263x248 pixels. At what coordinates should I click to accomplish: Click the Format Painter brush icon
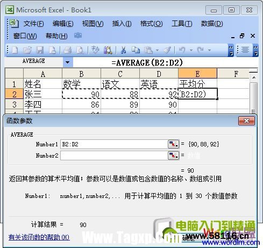coord(167,50)
